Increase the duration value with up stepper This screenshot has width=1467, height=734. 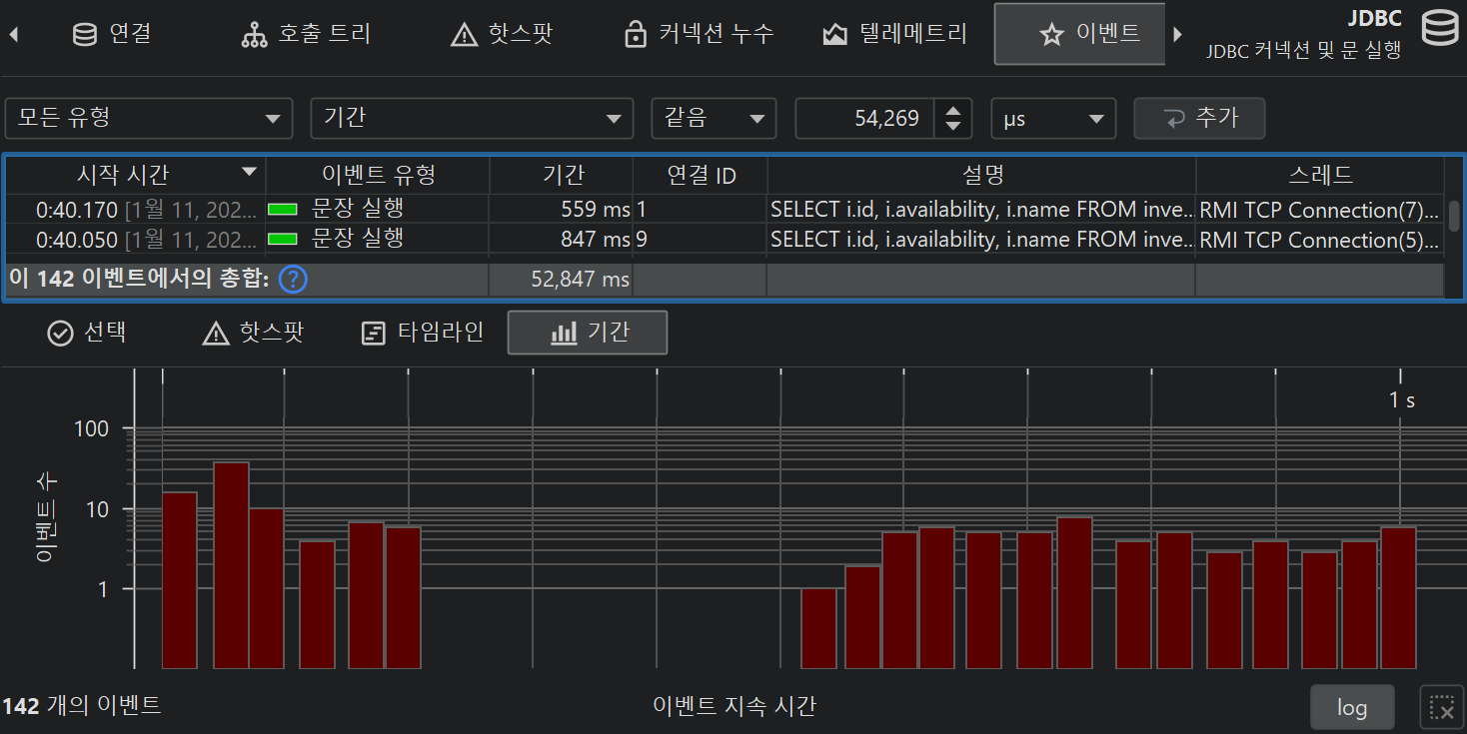coord(952,110)
